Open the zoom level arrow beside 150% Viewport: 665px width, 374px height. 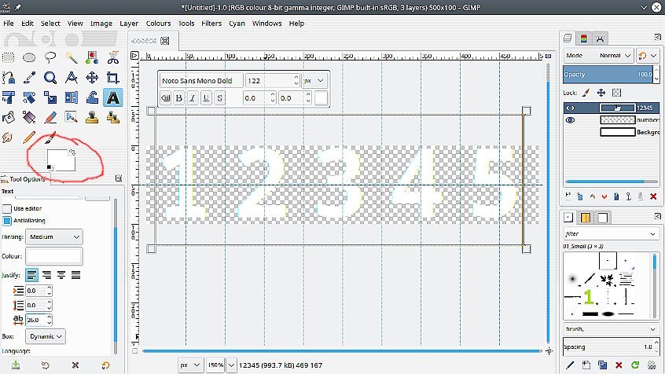point(232,365)
